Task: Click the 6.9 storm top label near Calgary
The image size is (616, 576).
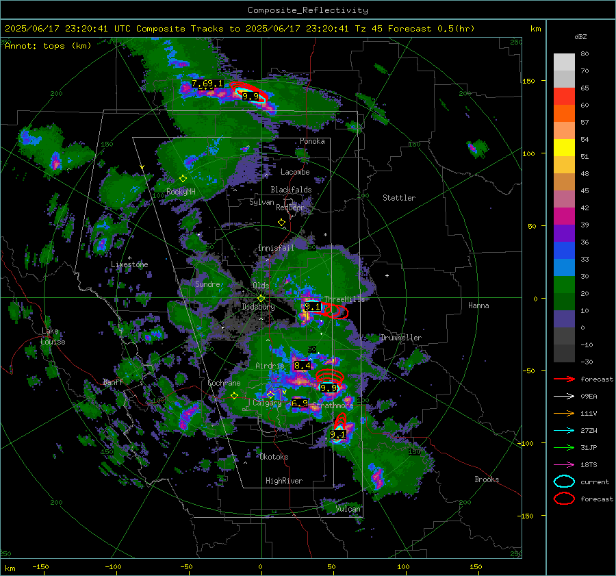Action: tap(300, 403)
